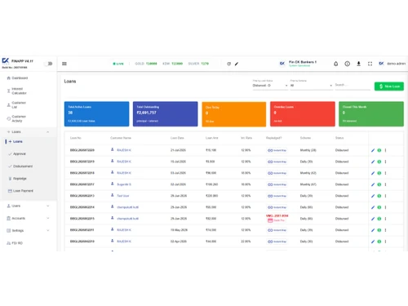Edit the loan dated 21-Jul-2026
408x306 pixels.
pos(373,150)
